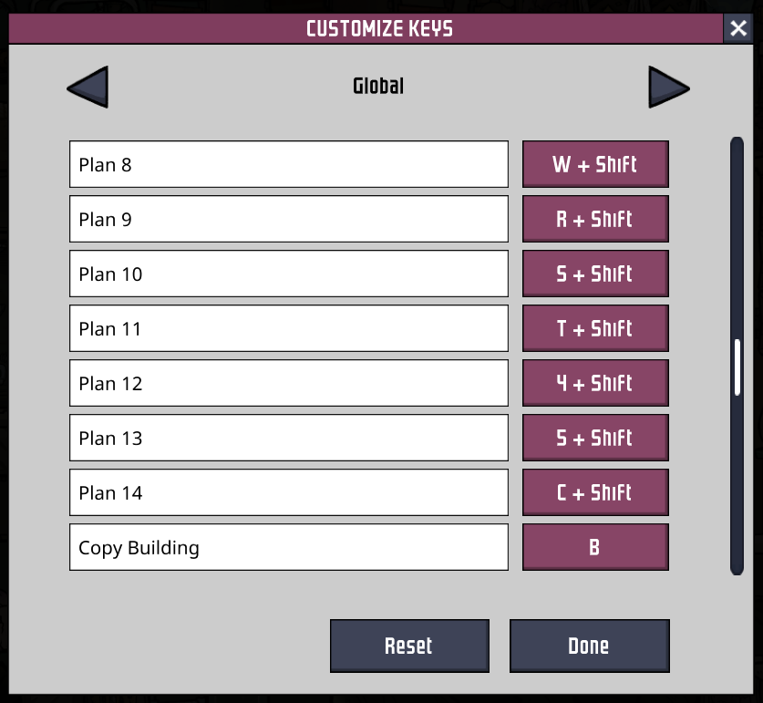Rebind the Copy Building B key

(x=595, y=547)
